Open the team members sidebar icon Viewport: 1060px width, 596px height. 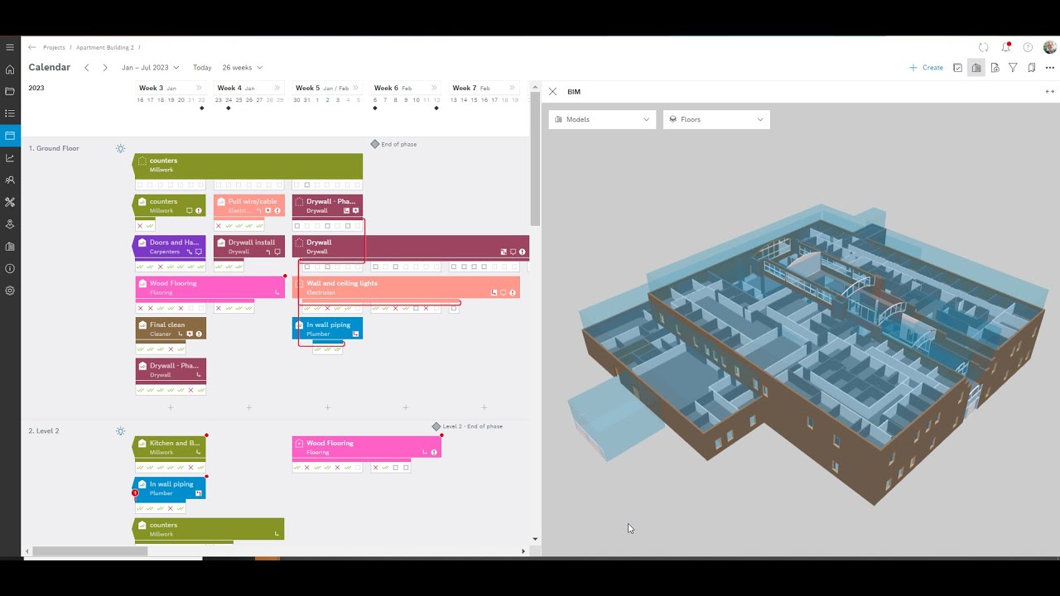point(10,180)
